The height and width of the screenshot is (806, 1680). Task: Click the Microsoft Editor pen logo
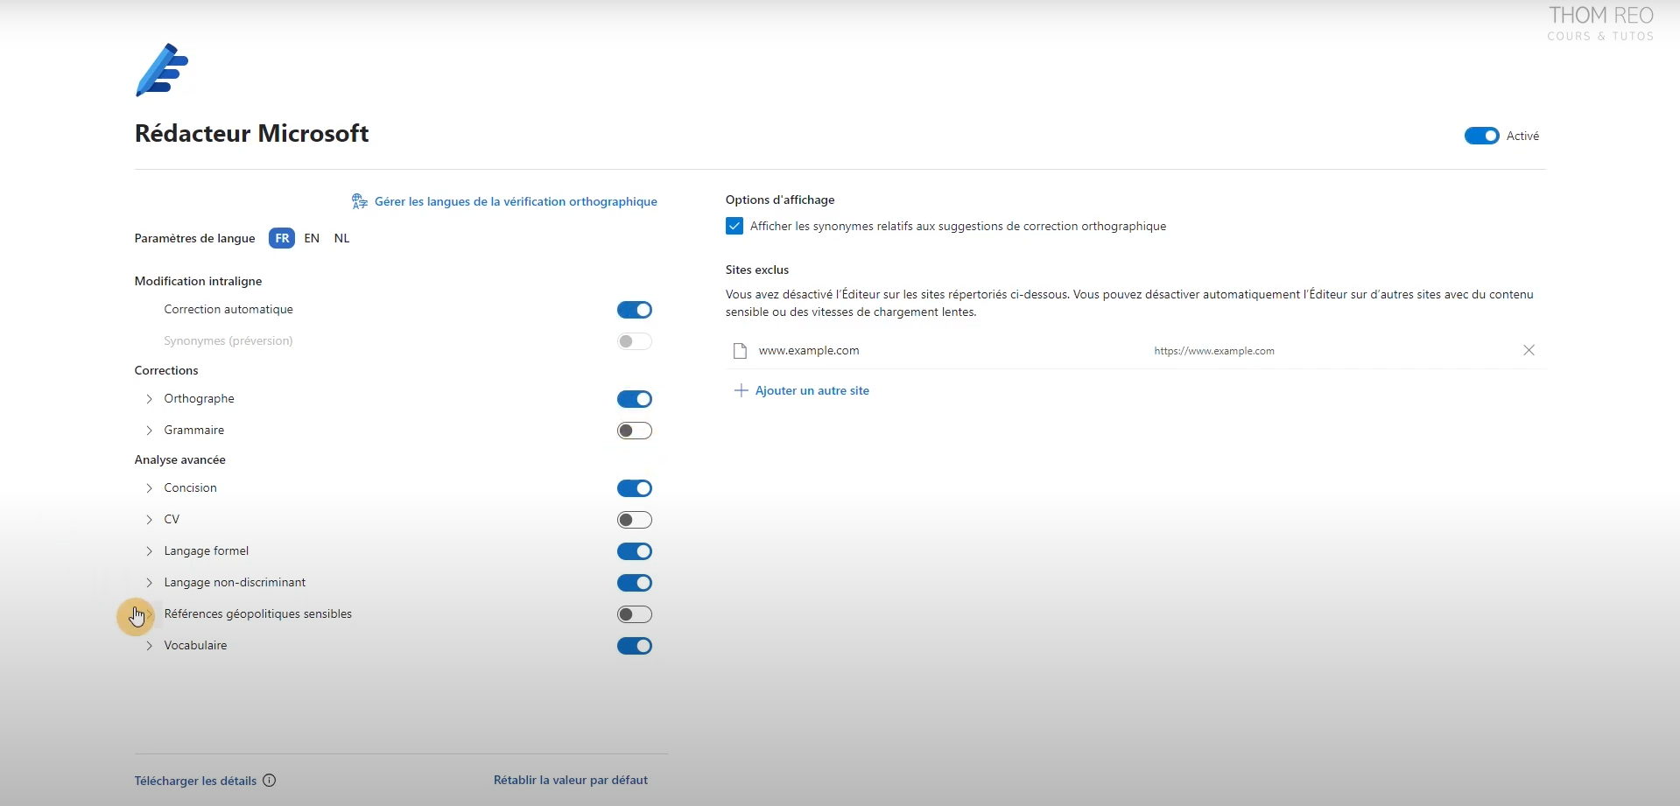163,70
